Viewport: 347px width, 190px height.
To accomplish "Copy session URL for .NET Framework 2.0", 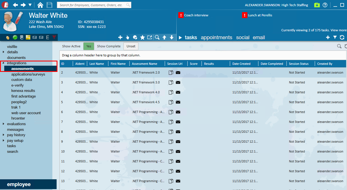I will tap(171, 72).
